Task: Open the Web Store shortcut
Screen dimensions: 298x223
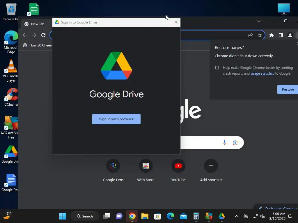Action: 146,170
